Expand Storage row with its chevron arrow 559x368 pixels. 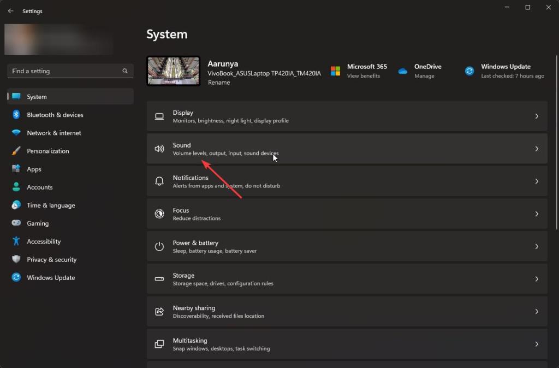click(537, 279)
